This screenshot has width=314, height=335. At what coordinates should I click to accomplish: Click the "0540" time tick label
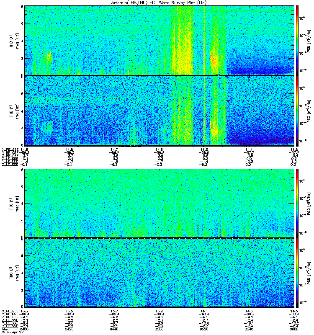click(249, 329)
